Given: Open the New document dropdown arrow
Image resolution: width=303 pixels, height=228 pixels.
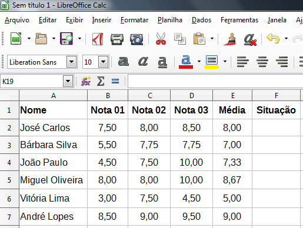Looking at the screenshot, I should 29,39.
